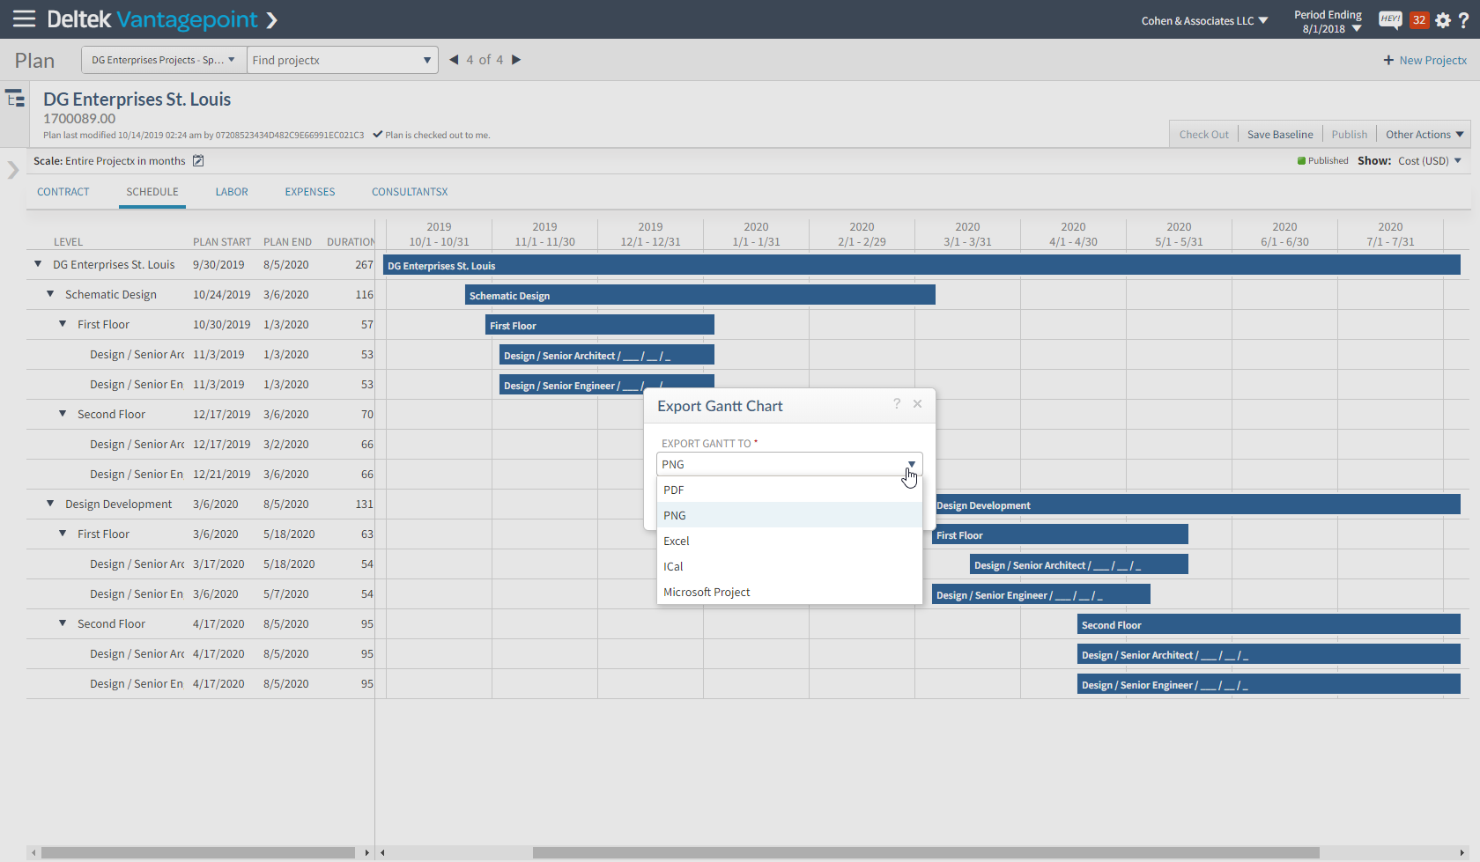Open the 32 alerts badge

click(x=1418, y=19)
